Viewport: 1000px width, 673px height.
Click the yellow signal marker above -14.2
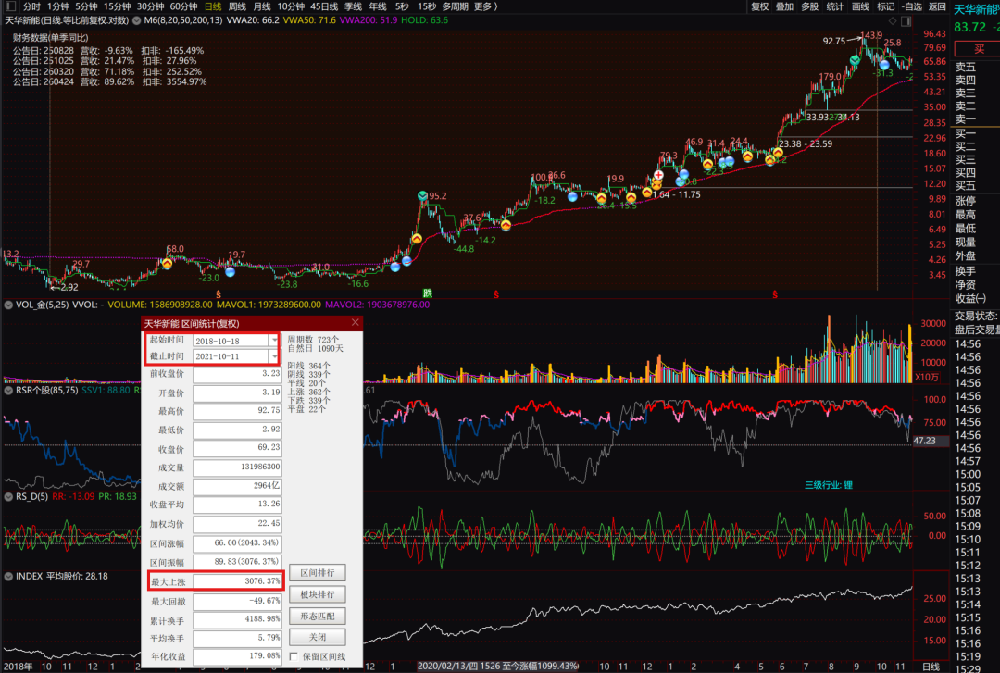pos(506,225)
